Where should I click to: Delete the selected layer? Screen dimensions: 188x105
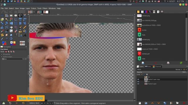pos(184,103)
